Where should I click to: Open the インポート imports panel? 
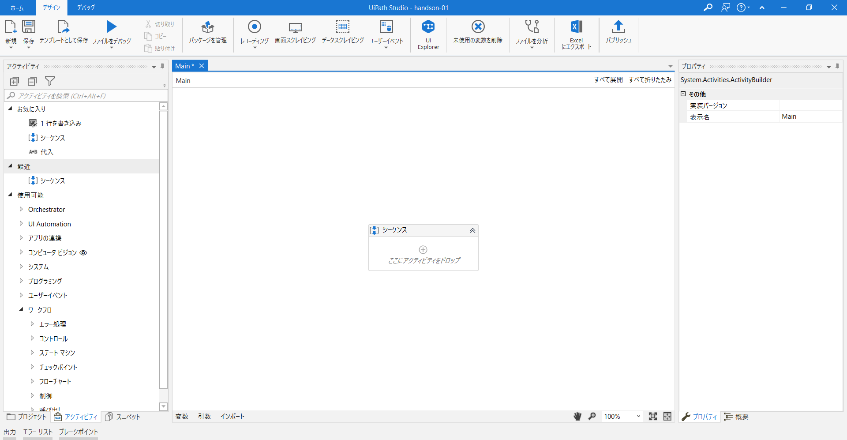coord(232,416)
